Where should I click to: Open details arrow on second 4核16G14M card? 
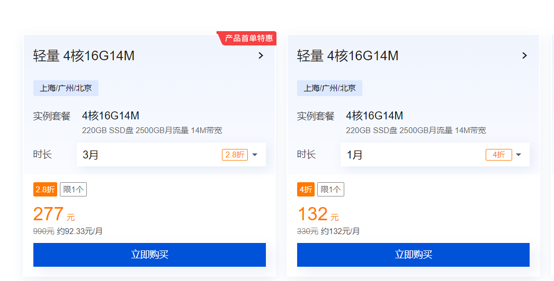(525, 55)
